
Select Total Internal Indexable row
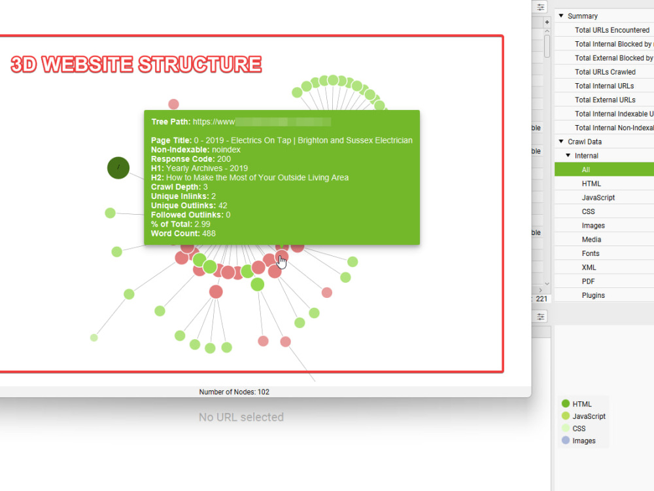604,113
